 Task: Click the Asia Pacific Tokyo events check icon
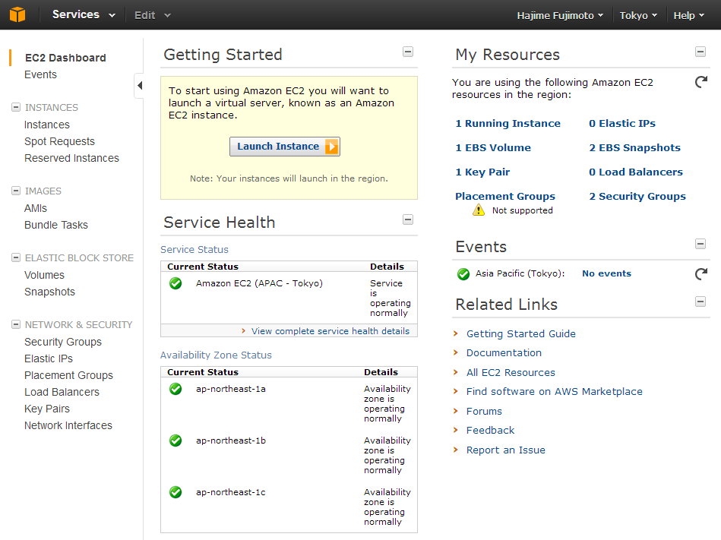coord(463,274)
